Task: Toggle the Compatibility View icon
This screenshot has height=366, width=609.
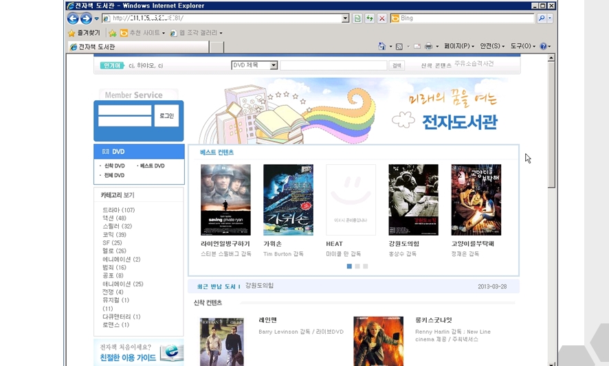Action: pyautogui.click(x=357, y=19)
